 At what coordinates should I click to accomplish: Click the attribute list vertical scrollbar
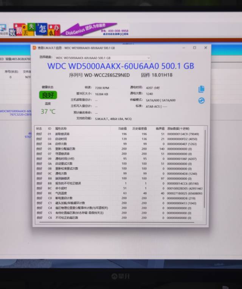pyautogui.click(x=205, y=170)
